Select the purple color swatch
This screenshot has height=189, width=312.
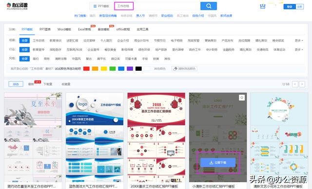130,68
